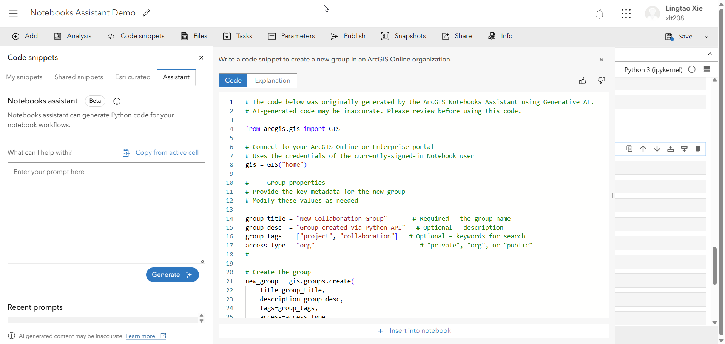This screenshot has height=344, width=725.
Task: Duplicate the selected notebook cell
Action: point(629,149)
